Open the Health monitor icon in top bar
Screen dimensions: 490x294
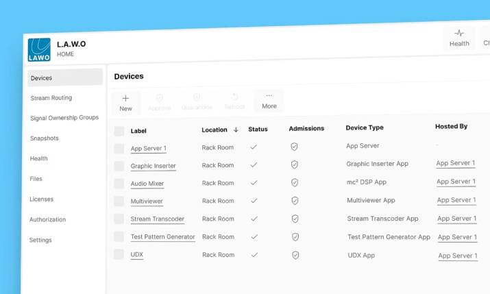pyautogui.click(x=459, y=33)
